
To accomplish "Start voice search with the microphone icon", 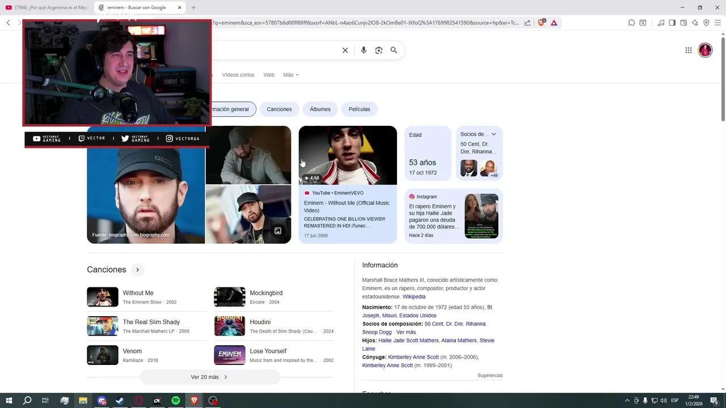I will pyautogui.click(x=364, y=50).
